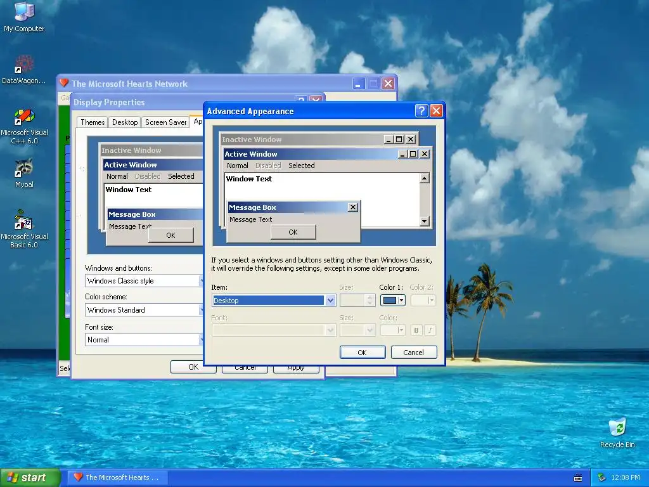Click 'Normal' menu item in Advanced Appearance preview
The height and width of the screenshot is (487, 649).
[237, 166]
